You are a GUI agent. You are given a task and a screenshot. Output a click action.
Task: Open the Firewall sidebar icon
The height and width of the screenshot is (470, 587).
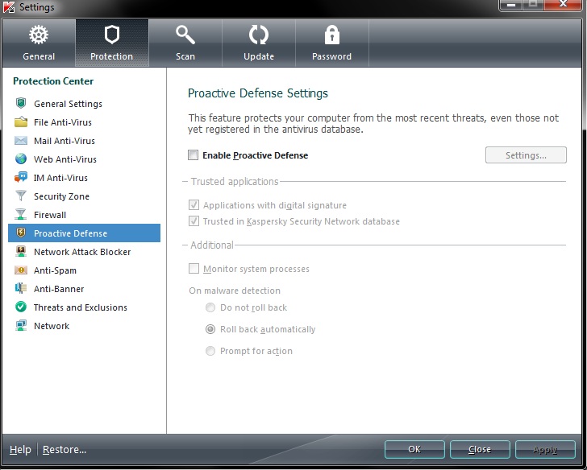pos(20,215)
